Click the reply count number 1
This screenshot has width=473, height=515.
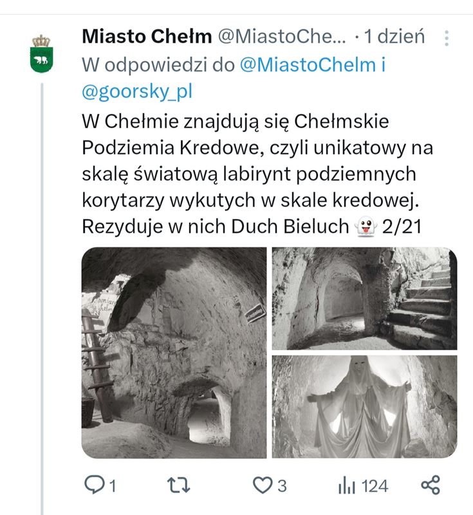(x=113, y=486)
